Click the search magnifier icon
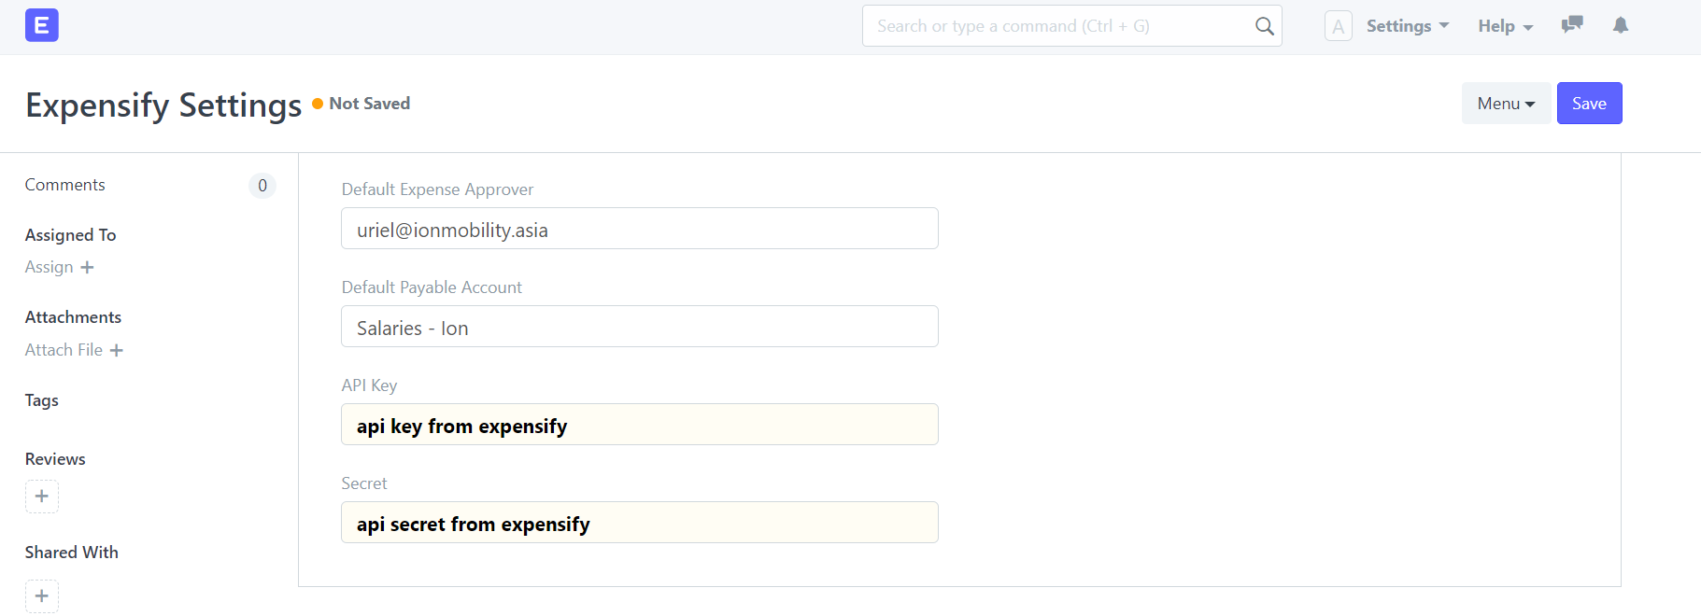The height and width of the screenshot is (616, 1701). 1264,26
